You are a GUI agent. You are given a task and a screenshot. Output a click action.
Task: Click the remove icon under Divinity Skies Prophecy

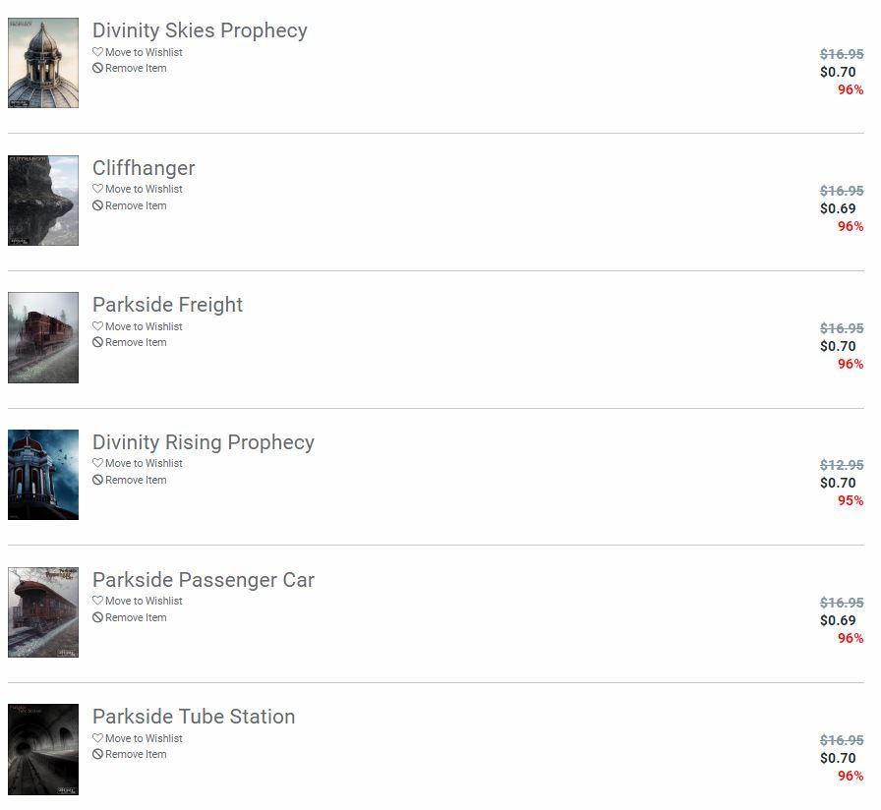(x=97, y=69)
